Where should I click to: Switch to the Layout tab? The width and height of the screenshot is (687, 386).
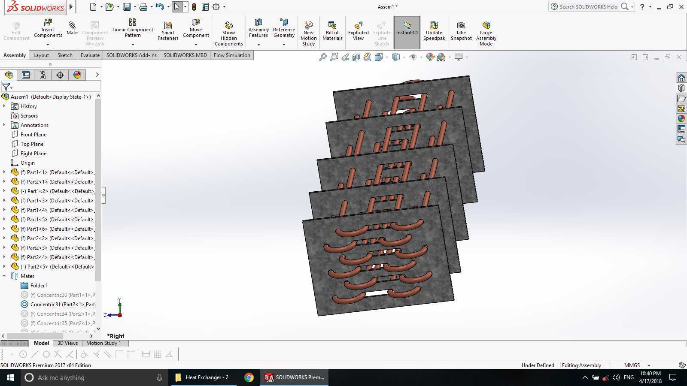pyautogui.click(x=41, y=55)
